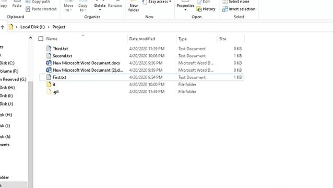Sort by Date modified column header
The width and height of the screenshot is (334, 188).
142,39
